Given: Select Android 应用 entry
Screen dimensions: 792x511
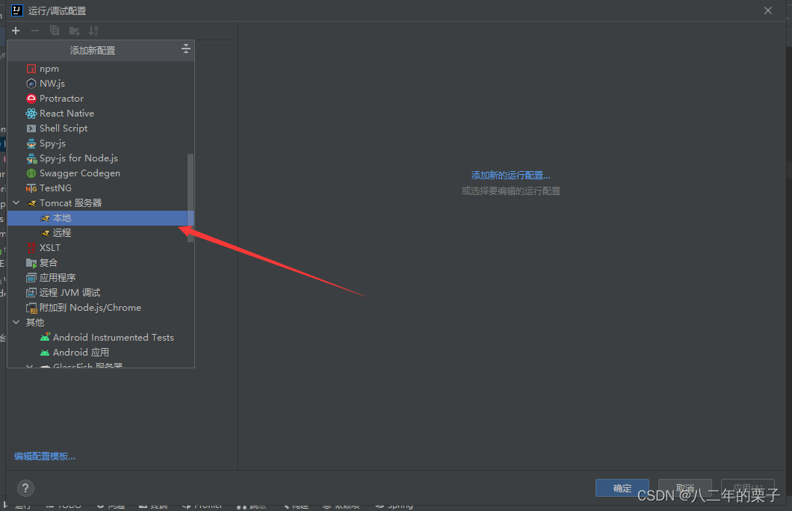Looking at the screenshot, I should tap(101, 353).
